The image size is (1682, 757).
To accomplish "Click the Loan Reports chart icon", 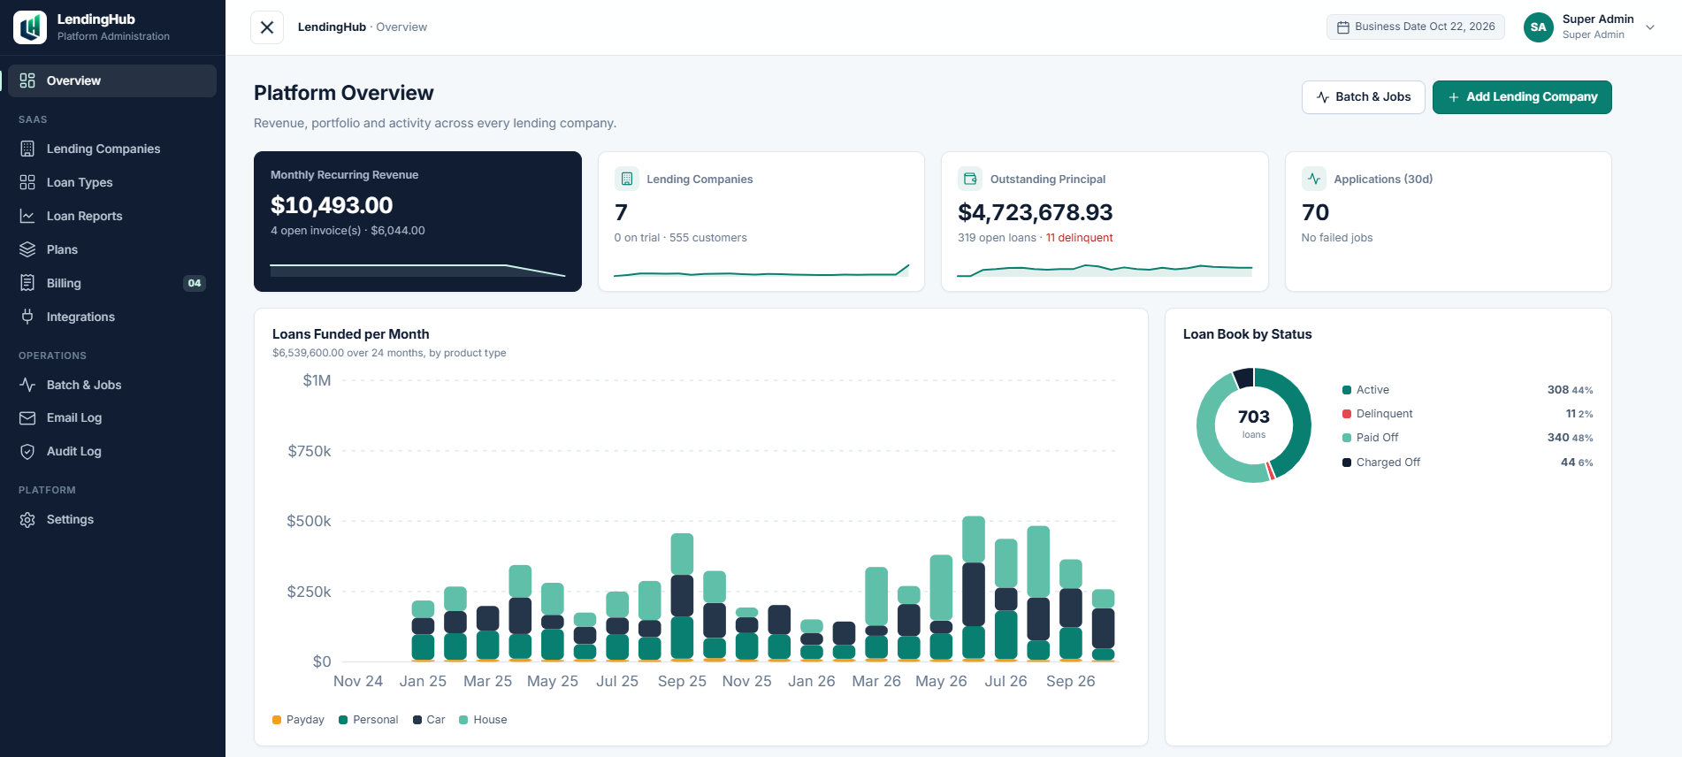I will point(27,216).
